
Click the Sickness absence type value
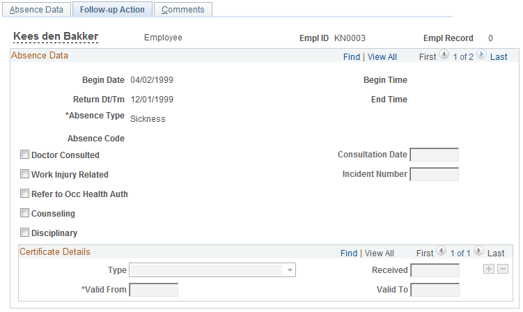148,119
